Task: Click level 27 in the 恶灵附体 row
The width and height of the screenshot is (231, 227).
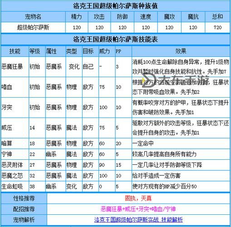Action: click(x=32, y=165)
